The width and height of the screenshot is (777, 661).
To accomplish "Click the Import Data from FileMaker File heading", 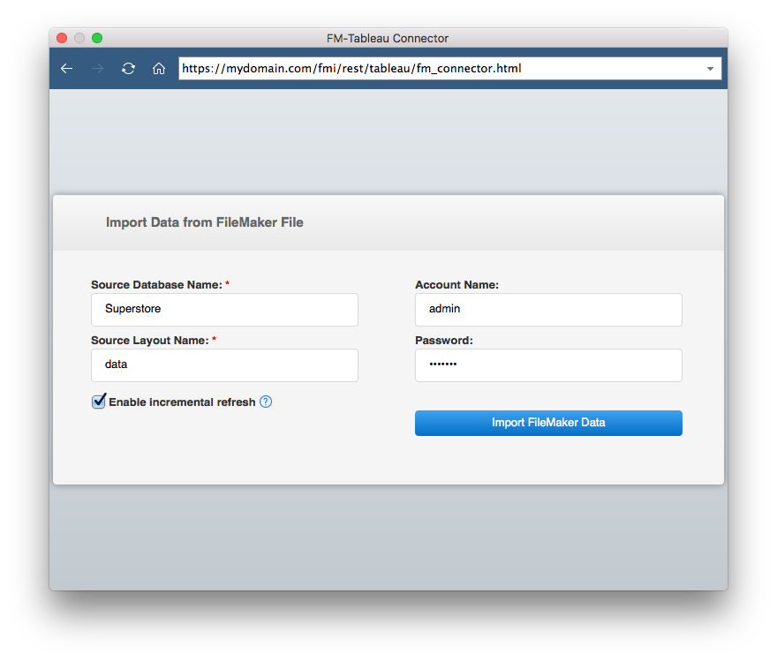I will point(204,222).
